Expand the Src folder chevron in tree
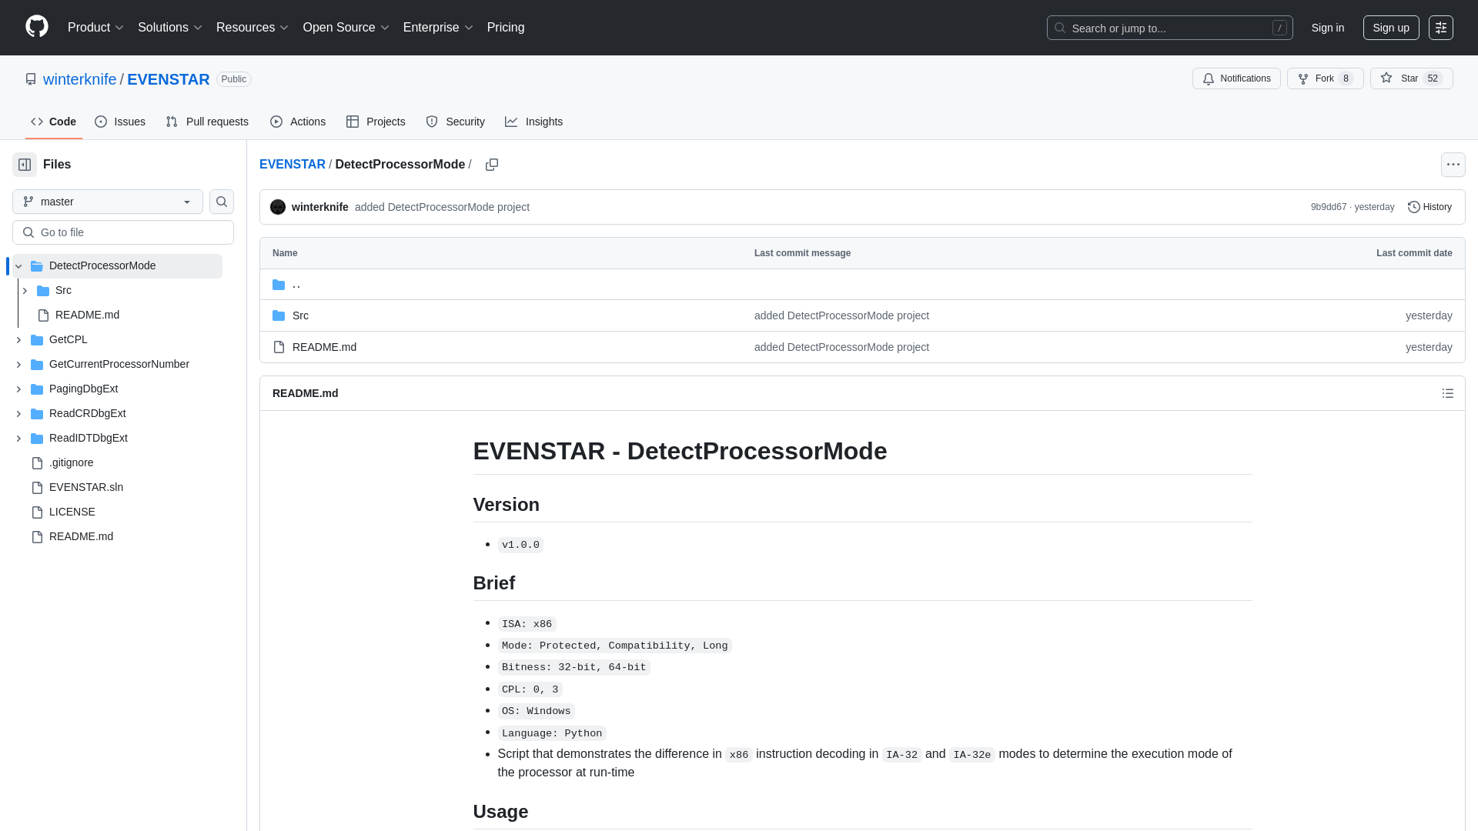 pyautogui.click(x=25, y=291)
